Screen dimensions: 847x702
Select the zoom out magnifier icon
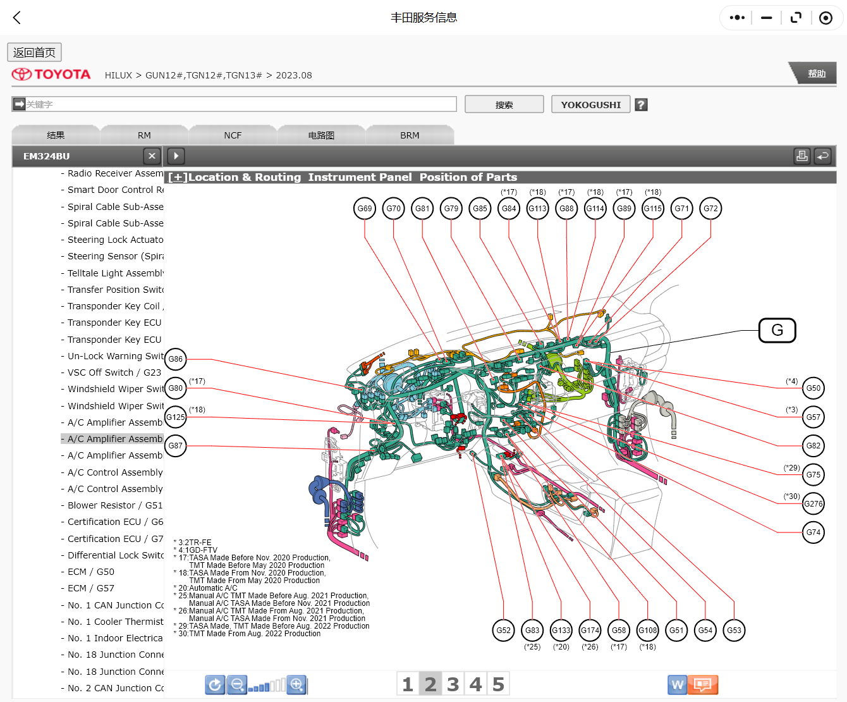click(x=237, y=685)
